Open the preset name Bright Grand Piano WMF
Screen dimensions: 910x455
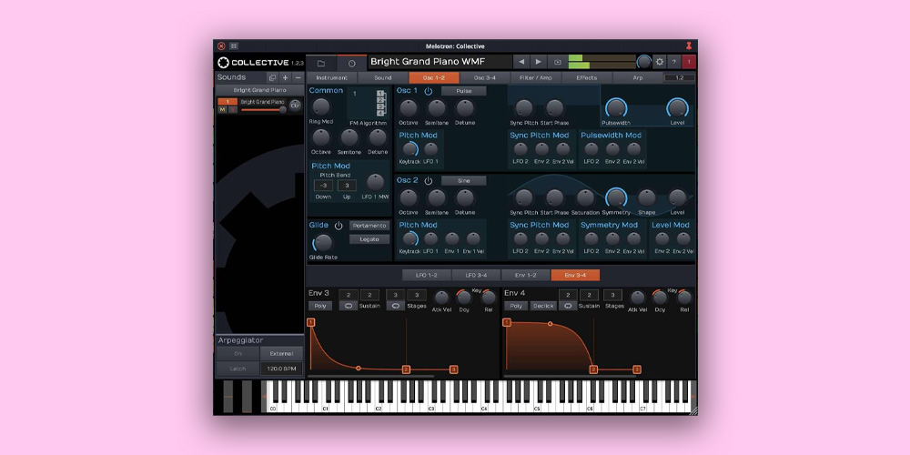(440, 62)
